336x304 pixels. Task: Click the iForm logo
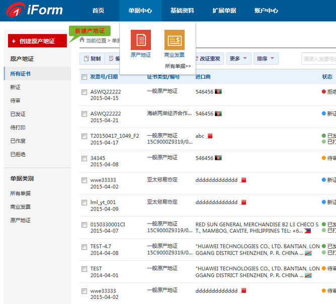[34, 10]
